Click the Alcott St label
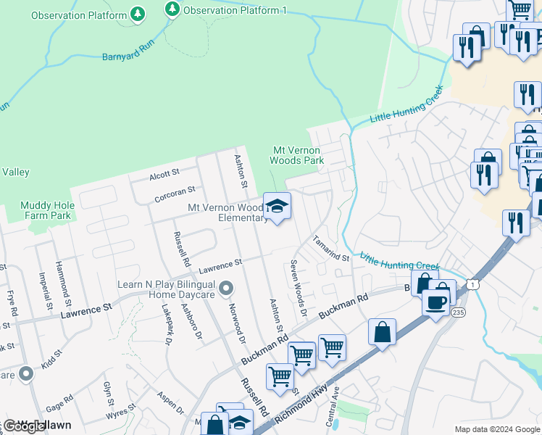 164,175
